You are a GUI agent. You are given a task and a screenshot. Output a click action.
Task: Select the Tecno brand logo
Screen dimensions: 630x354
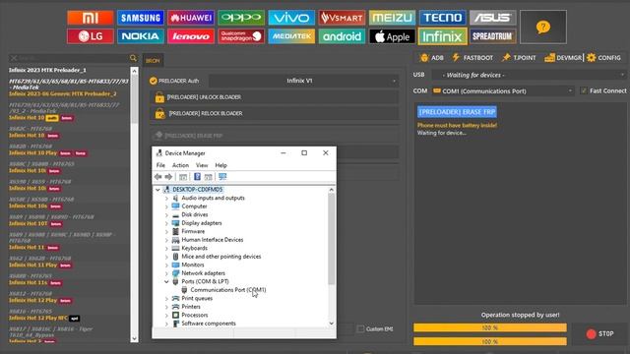click(442, 18)
